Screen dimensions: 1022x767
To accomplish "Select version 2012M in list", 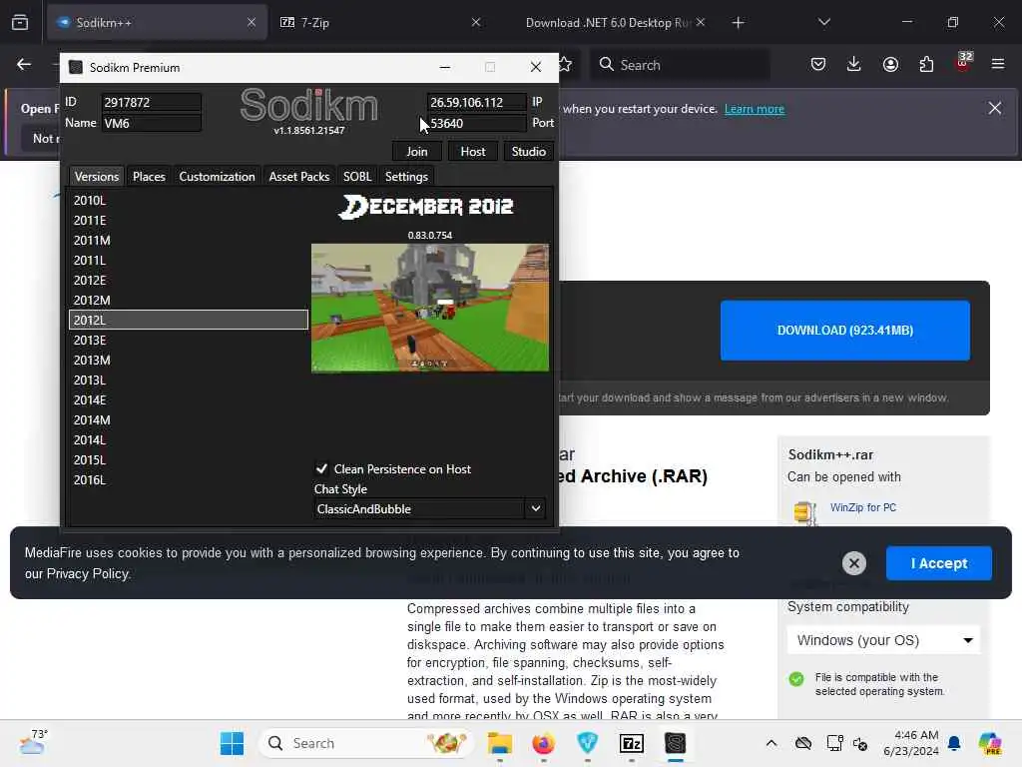I will (189, 300).
